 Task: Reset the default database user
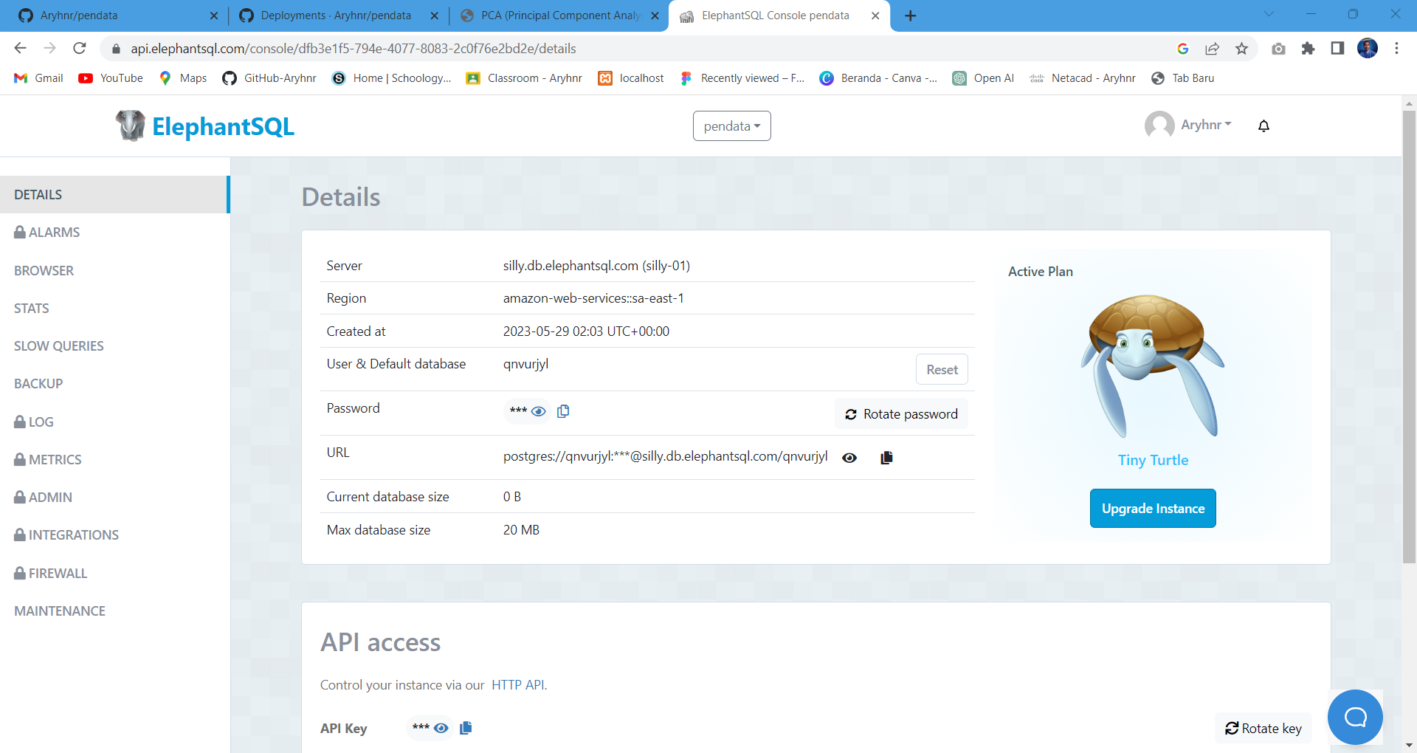click(x=941, y=369)
